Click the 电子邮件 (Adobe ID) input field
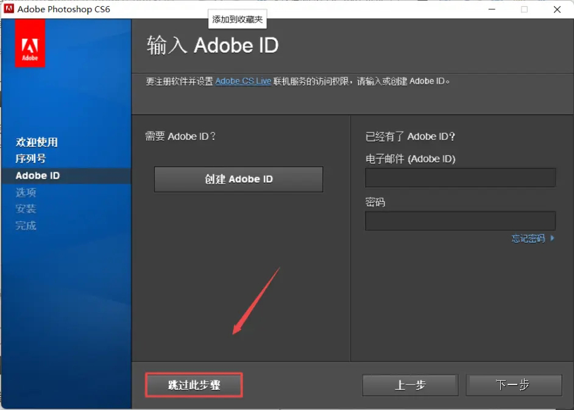574x410 pixels. [x=460, y=177]
